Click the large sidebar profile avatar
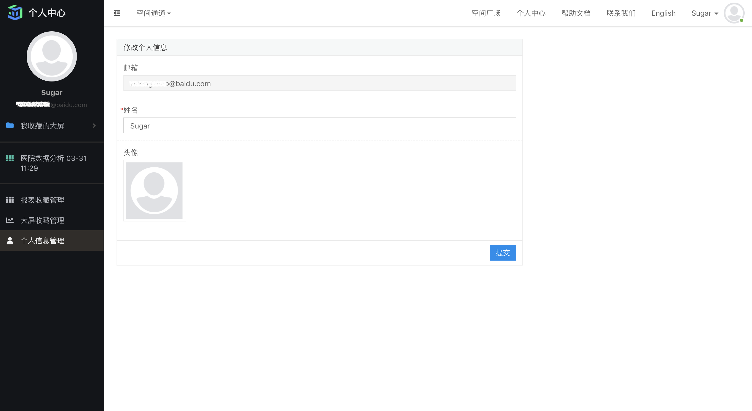Screen dimensions: 752x411 [x=52, y=56]
